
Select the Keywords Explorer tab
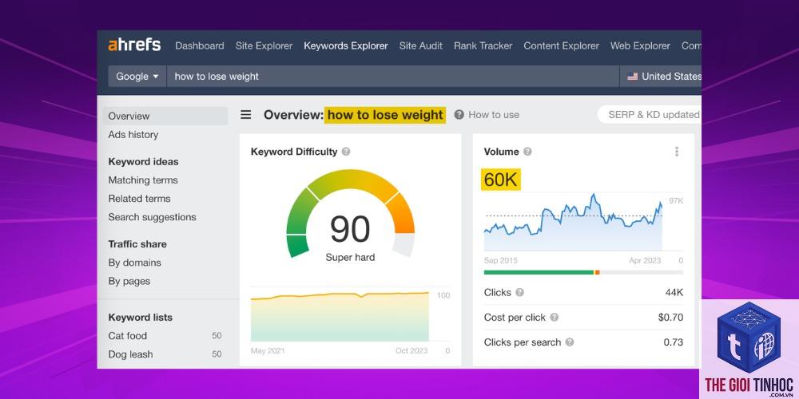346,45
